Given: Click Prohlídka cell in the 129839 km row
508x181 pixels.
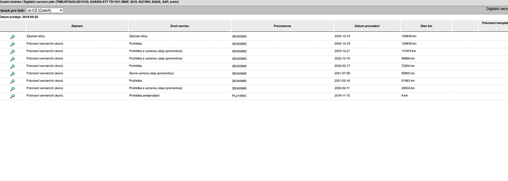Looking at the screenshot, I should pyautogui.click(x=135, y=44).
